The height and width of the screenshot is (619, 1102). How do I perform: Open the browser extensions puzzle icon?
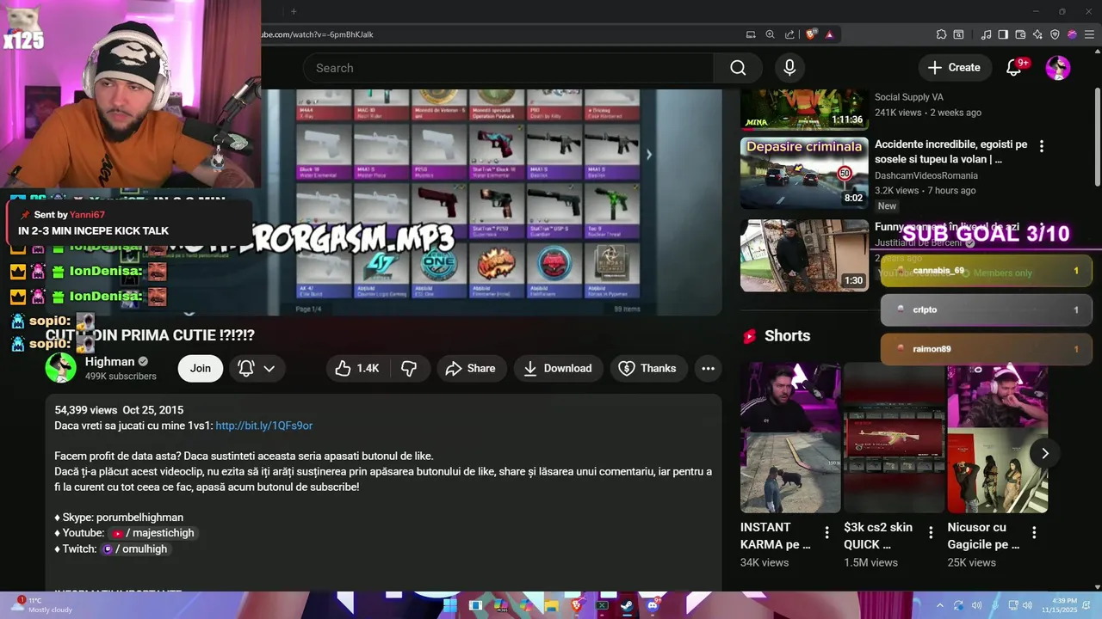coord(941,34)
